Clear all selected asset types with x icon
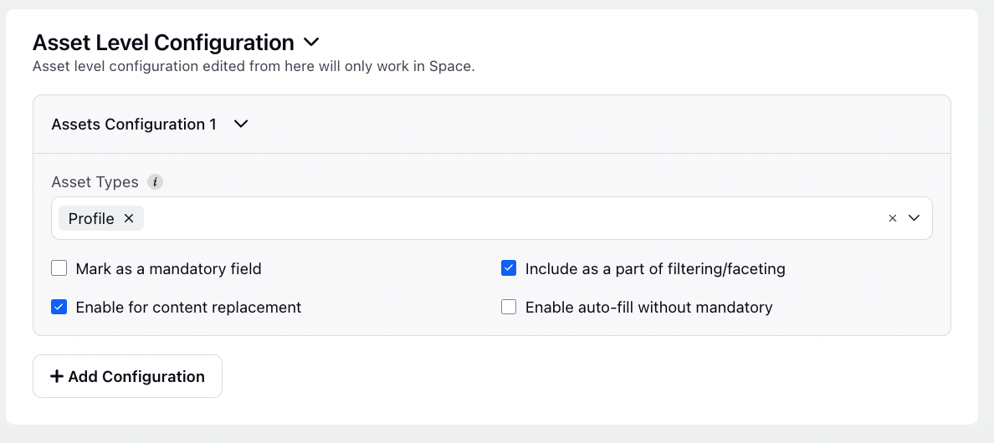 (893, 218)
